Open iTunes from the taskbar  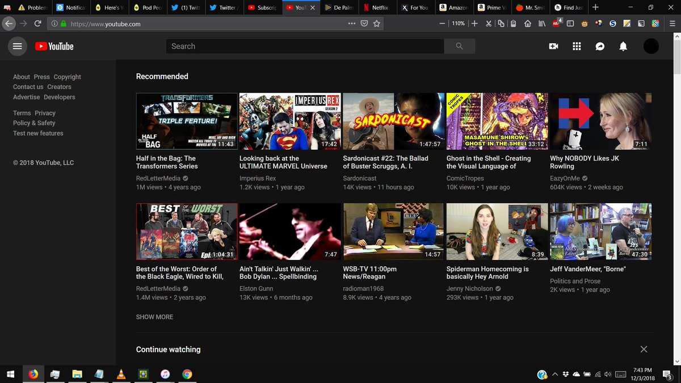(x=165, y=374)
